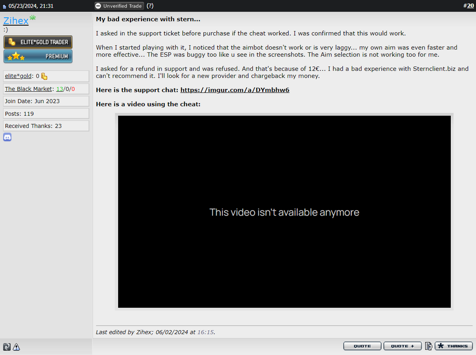Open the imgur support chat link
This screenshot has height=355, width=476.
point(235,90)
